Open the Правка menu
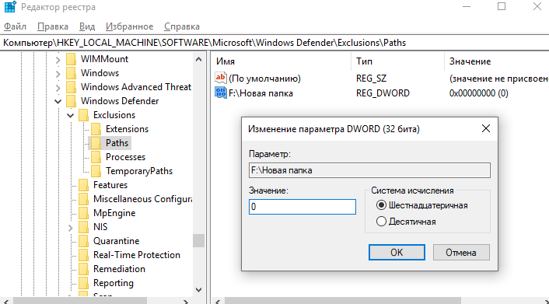Viewport: 549px width, 304px height. pos(53,26)
